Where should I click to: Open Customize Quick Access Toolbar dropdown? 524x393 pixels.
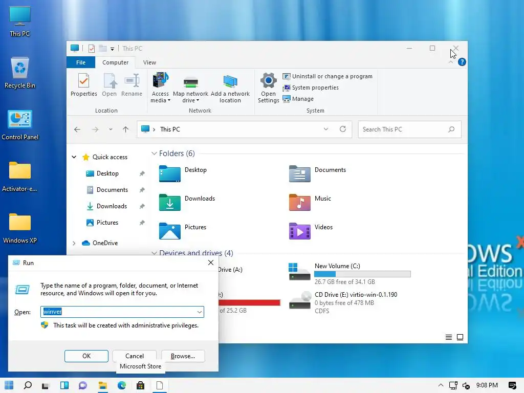112,49
